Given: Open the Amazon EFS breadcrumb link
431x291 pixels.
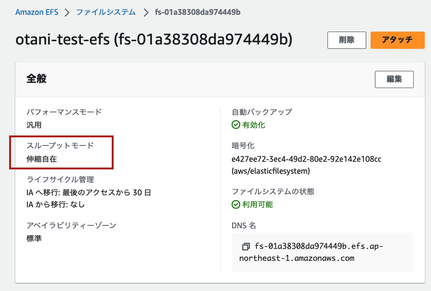Looking at the screenshot, I should click(37, 12).
